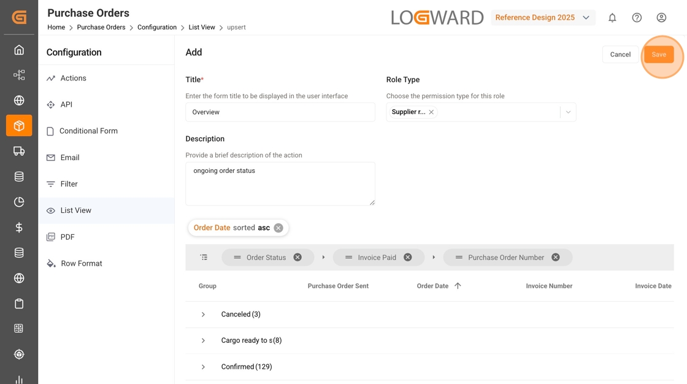Image resolution: width=687 pixels, height=384 pixels.
Task: Click the Order Date ascending sort arrow
Action: click(458, 286)
